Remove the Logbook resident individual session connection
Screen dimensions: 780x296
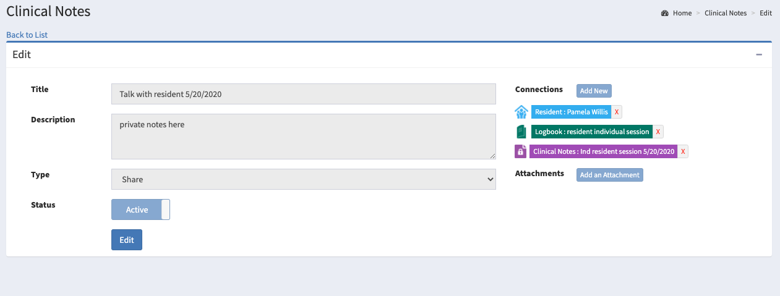658,132
